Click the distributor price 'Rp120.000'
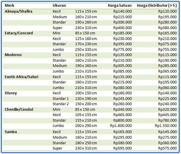181x154 pixels. coord(167,11)
